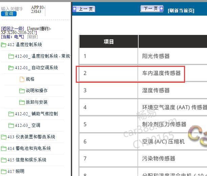Click folder icon beside 415 信息和娱乐系统
This screenshot has width=207, height=176.
[4, 160]
